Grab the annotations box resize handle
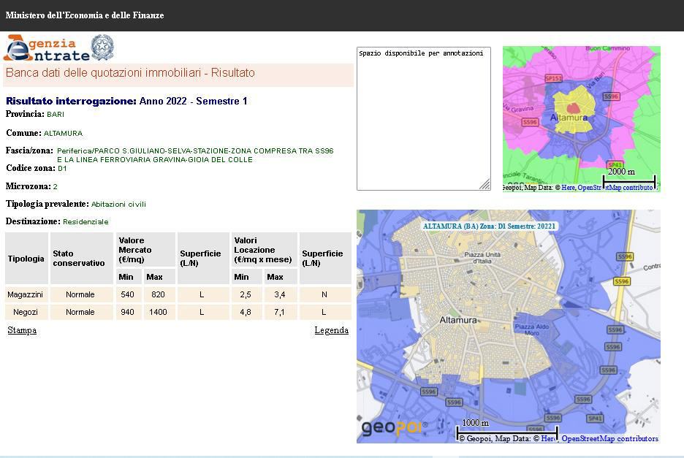Viewport: 684px width, 458px height. pyautogui.click(x=485, y=185)
